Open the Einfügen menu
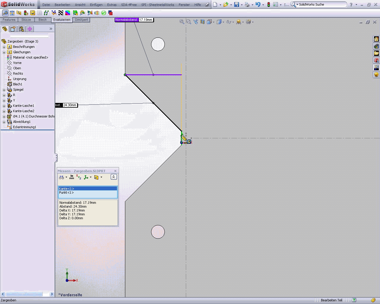Image resolution: width=380 pixels, height=304 pixels. 96,5
